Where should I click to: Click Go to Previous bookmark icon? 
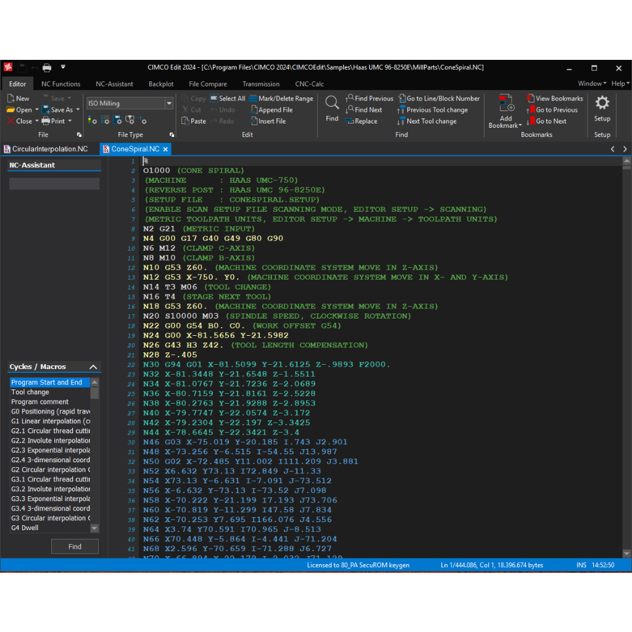531,110
